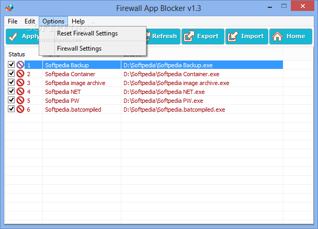Click the Export button label
The height and width of the screenshot is (229, 318).
pos(208,36)
